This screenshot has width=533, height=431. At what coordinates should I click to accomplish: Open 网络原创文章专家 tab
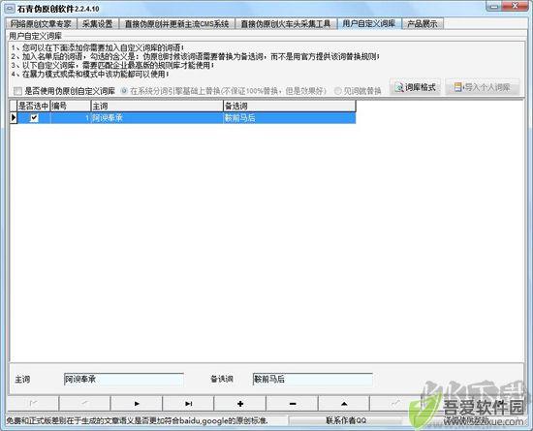[x=41, y=24]
